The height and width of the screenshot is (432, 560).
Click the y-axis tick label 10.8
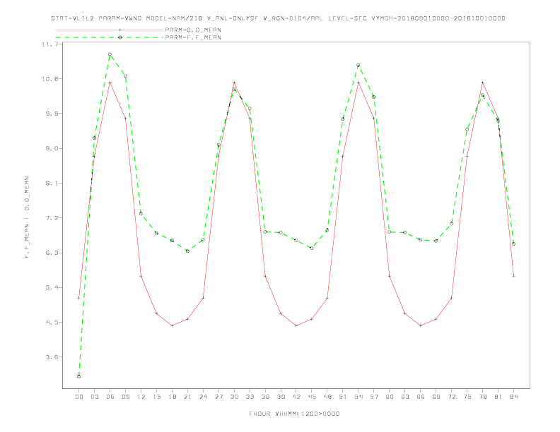[x=49, y=79]
